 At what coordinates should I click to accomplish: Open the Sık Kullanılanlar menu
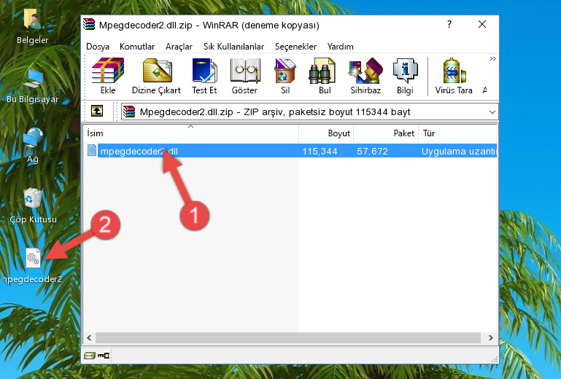[233, 47]
